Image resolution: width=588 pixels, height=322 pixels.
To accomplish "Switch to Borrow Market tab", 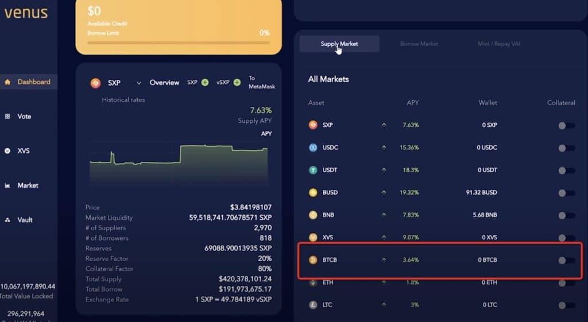I will pyautogui.click(x=419, y=44).
